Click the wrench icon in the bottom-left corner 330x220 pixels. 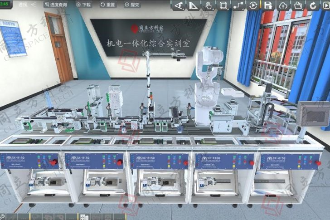point(3,216)
